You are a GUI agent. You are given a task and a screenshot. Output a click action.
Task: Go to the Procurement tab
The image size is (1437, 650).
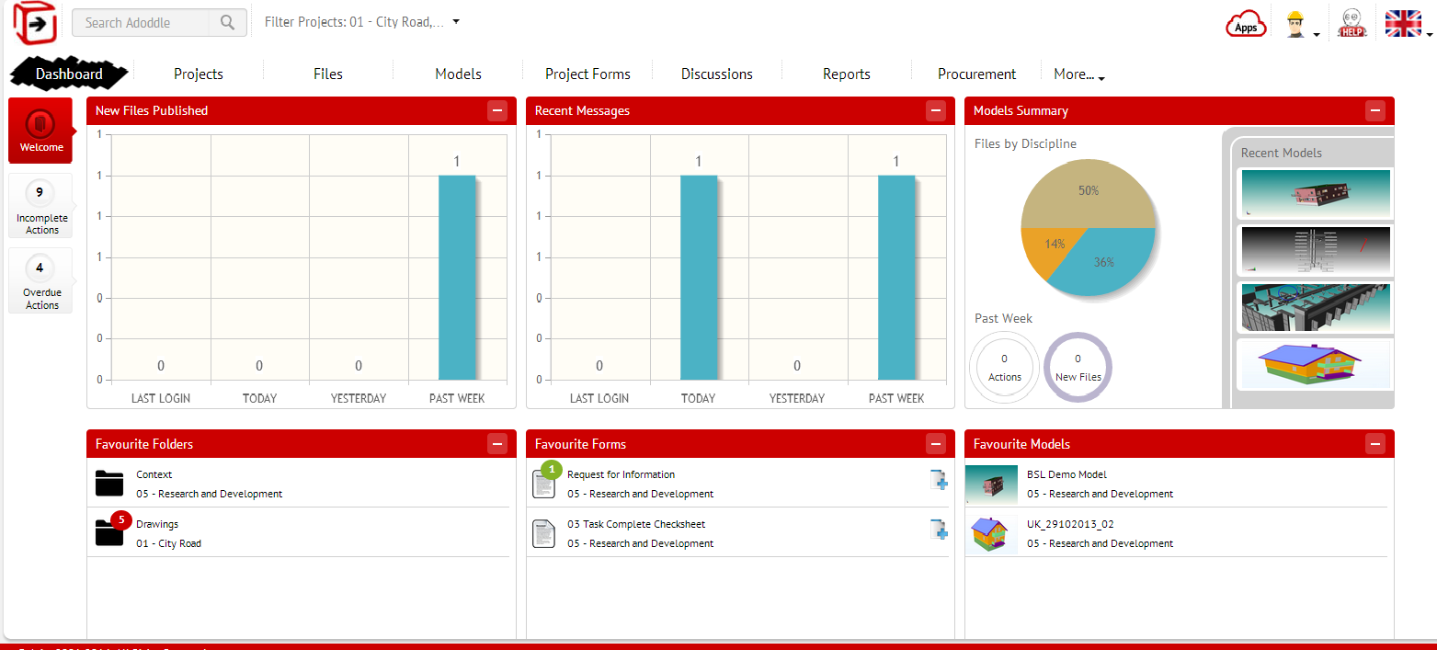click(x=976, y=74)
